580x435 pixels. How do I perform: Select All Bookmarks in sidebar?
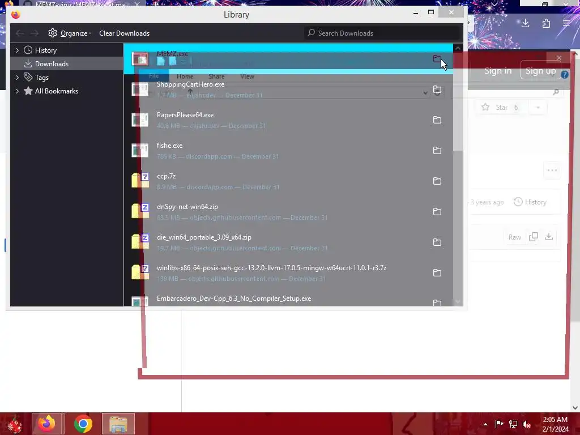pos(67,91)
